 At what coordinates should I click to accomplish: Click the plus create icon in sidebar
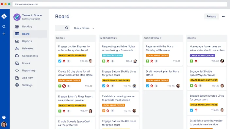tap(4, 34)
